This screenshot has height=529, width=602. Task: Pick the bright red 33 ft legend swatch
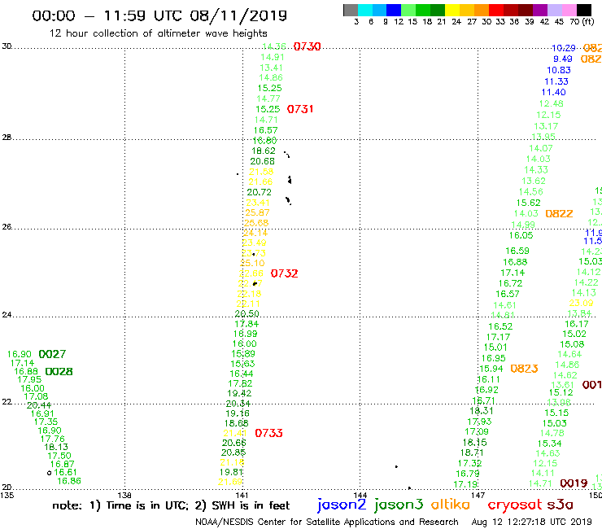click(496, 11)
